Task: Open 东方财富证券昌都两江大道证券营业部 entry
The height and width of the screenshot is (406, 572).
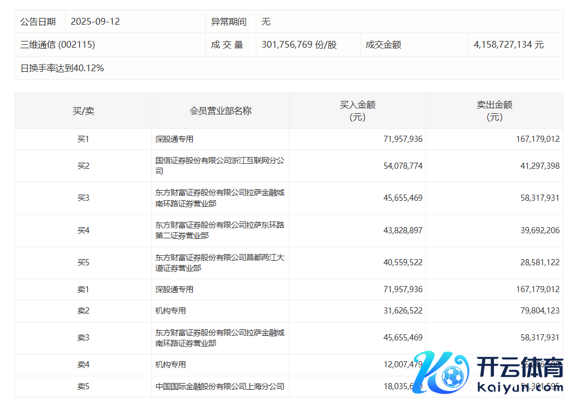Action: pyautogui.click(x=219, y=263)
